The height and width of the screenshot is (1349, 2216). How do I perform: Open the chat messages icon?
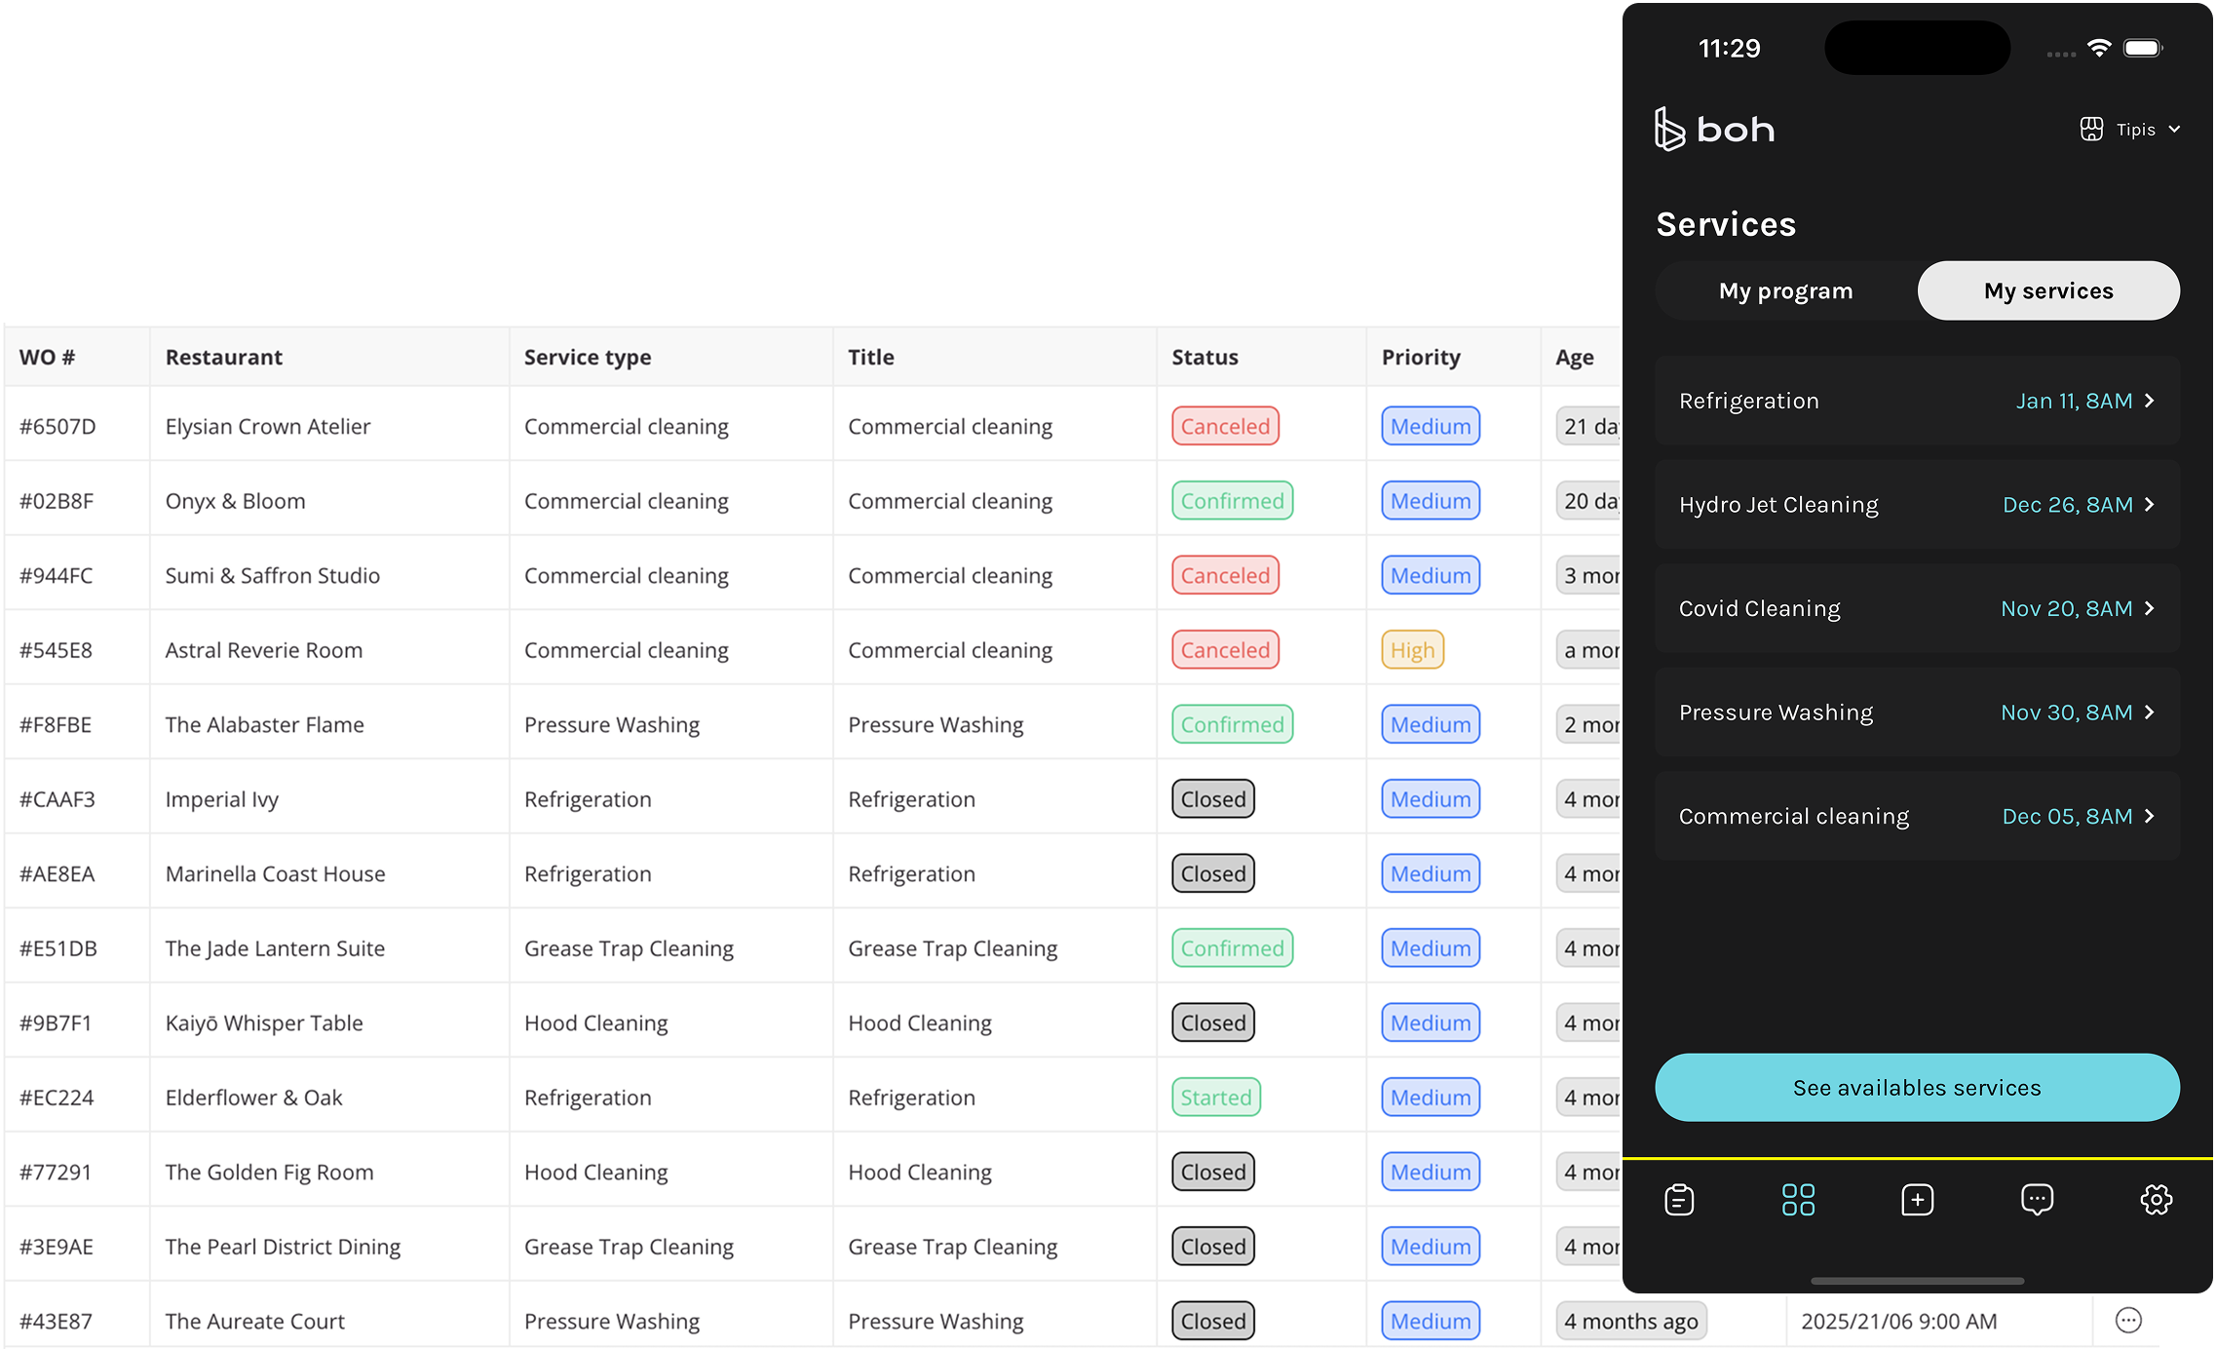tap(2037, 1199)
